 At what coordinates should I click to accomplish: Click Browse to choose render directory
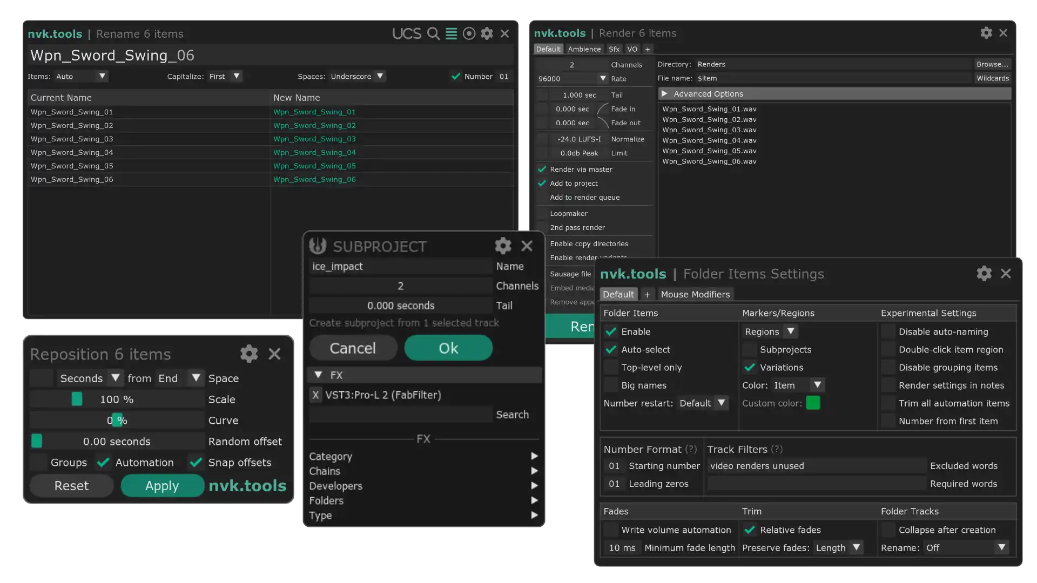992,64
